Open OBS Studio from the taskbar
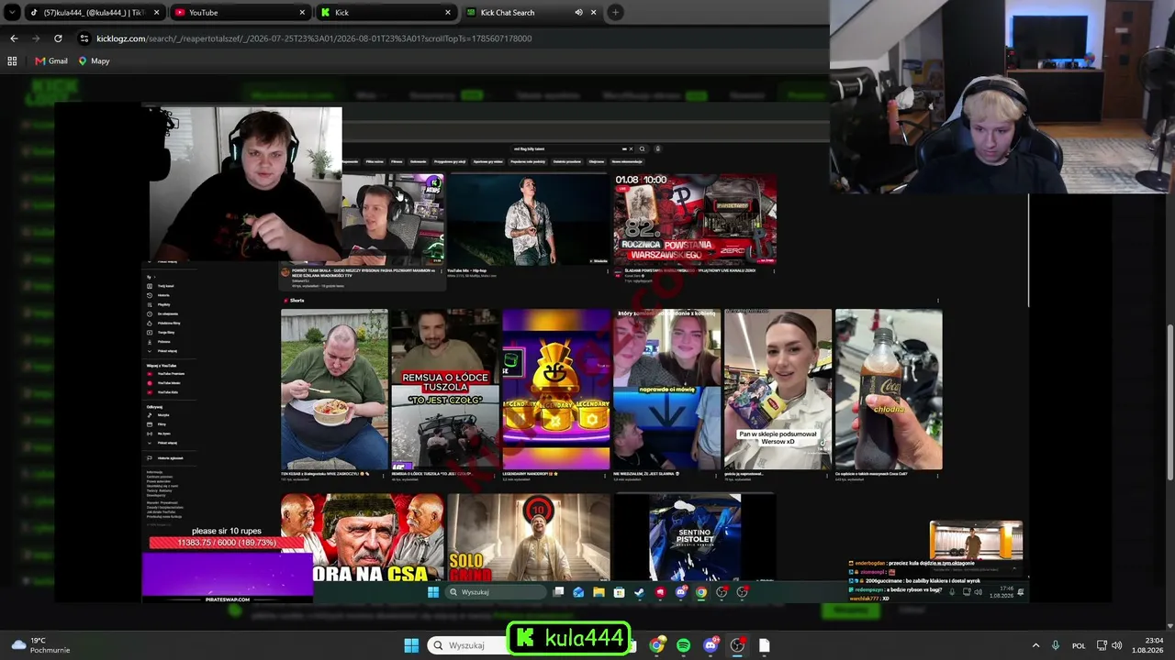 pyautogui.click(x=737, y=645)
